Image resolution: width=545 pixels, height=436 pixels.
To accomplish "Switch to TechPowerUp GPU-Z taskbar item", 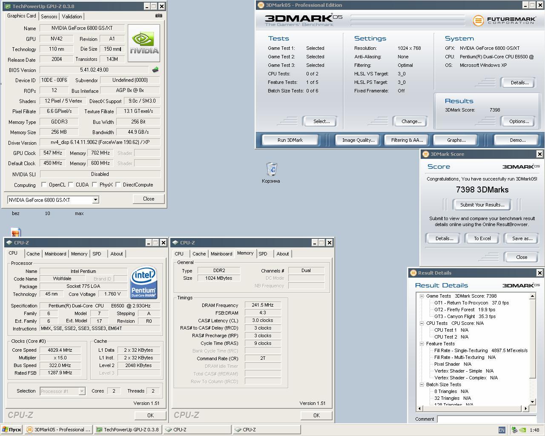I will point(128,430).
